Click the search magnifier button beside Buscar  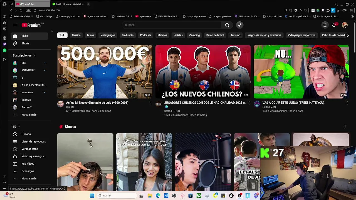coord(227,25)
